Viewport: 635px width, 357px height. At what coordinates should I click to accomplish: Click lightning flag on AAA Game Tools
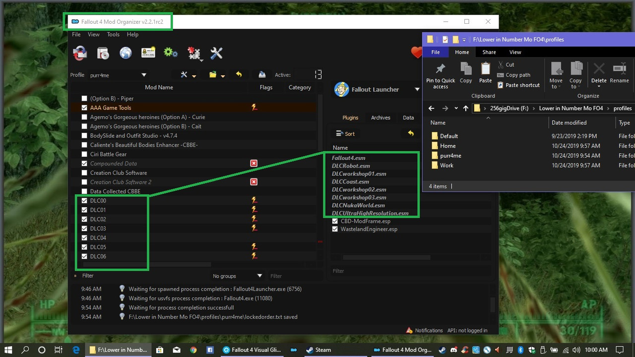pyautogui.click(x=254, y=108)
